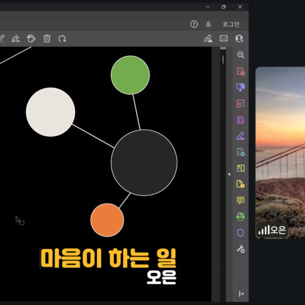Open the Help question mark icon
This screenshot has width=305, height=305.
tap(194, 24)
